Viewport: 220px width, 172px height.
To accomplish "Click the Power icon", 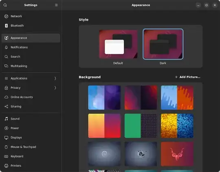I will click(6, 128).
